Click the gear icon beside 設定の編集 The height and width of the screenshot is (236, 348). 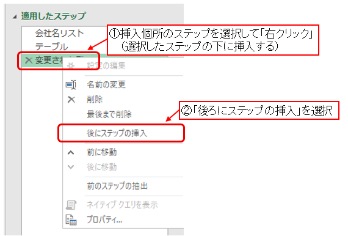(71, 65)
